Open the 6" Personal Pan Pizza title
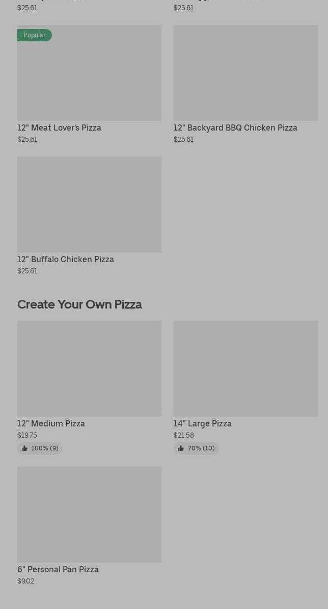Image resolution: width=328 pixels, height=609 pixels. [58, 569]
